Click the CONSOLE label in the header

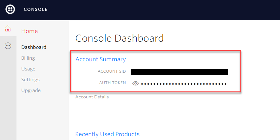point(36,10)
